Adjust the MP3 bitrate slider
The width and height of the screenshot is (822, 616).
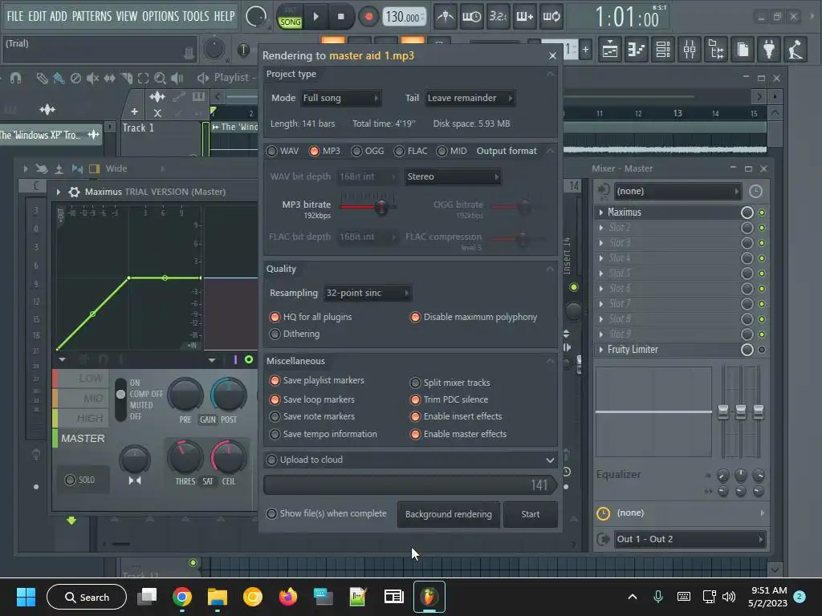[x=381, y=208]
